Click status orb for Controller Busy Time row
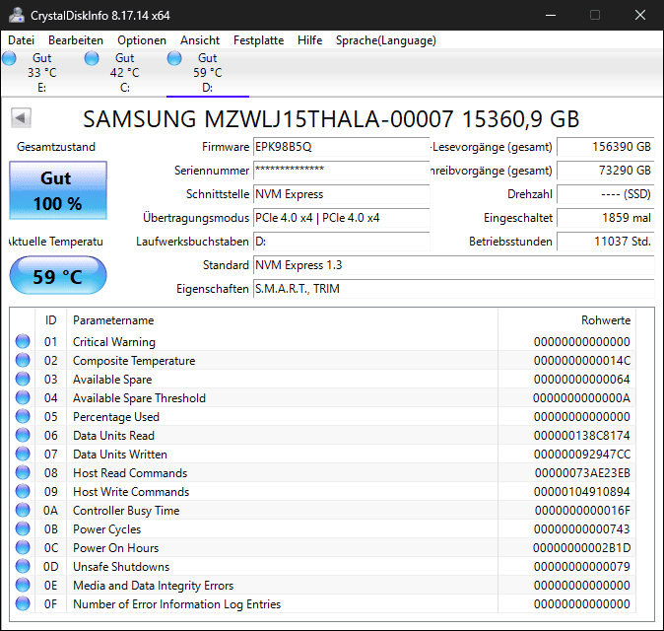The image size is (664, 631). point(23,510)
